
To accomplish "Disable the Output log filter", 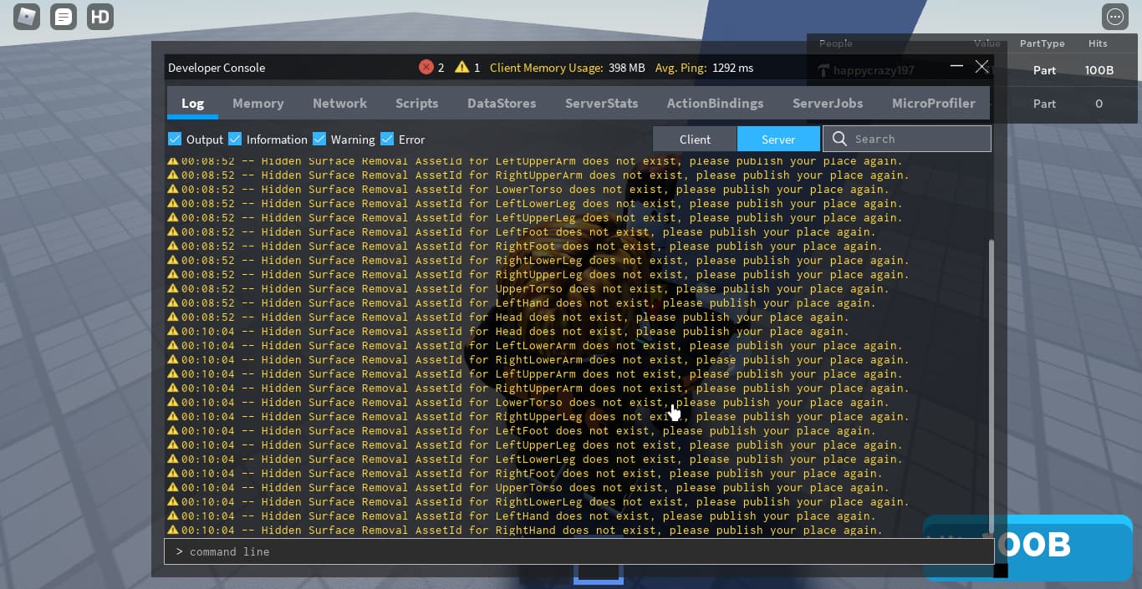I will click(x=175, y=139).
